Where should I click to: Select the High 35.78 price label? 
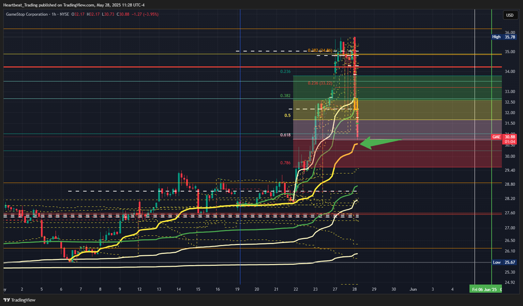504,37
